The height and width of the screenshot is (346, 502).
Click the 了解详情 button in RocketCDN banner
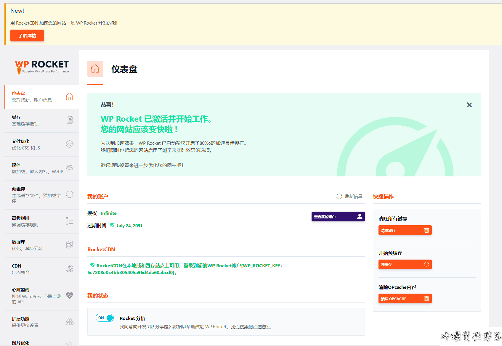click(27, 36)
